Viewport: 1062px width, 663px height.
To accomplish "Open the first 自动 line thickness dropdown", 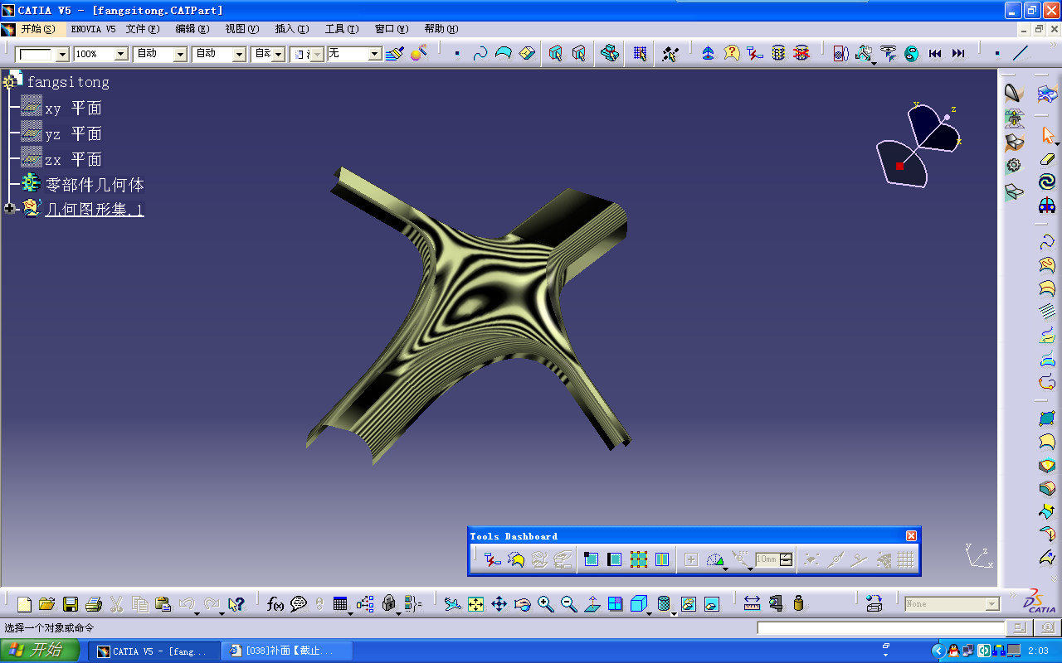I will tap(180, 54).
